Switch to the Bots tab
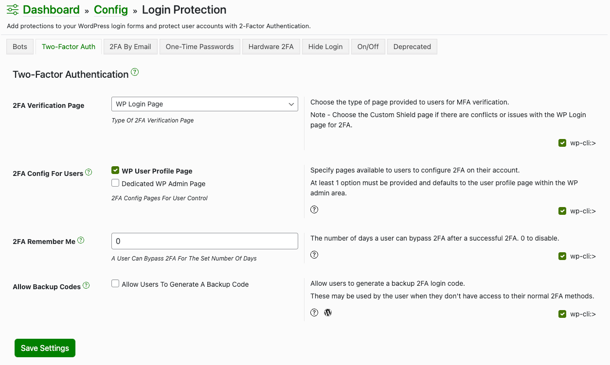Viewport: 610px width, 365px height. pos(20,47)
